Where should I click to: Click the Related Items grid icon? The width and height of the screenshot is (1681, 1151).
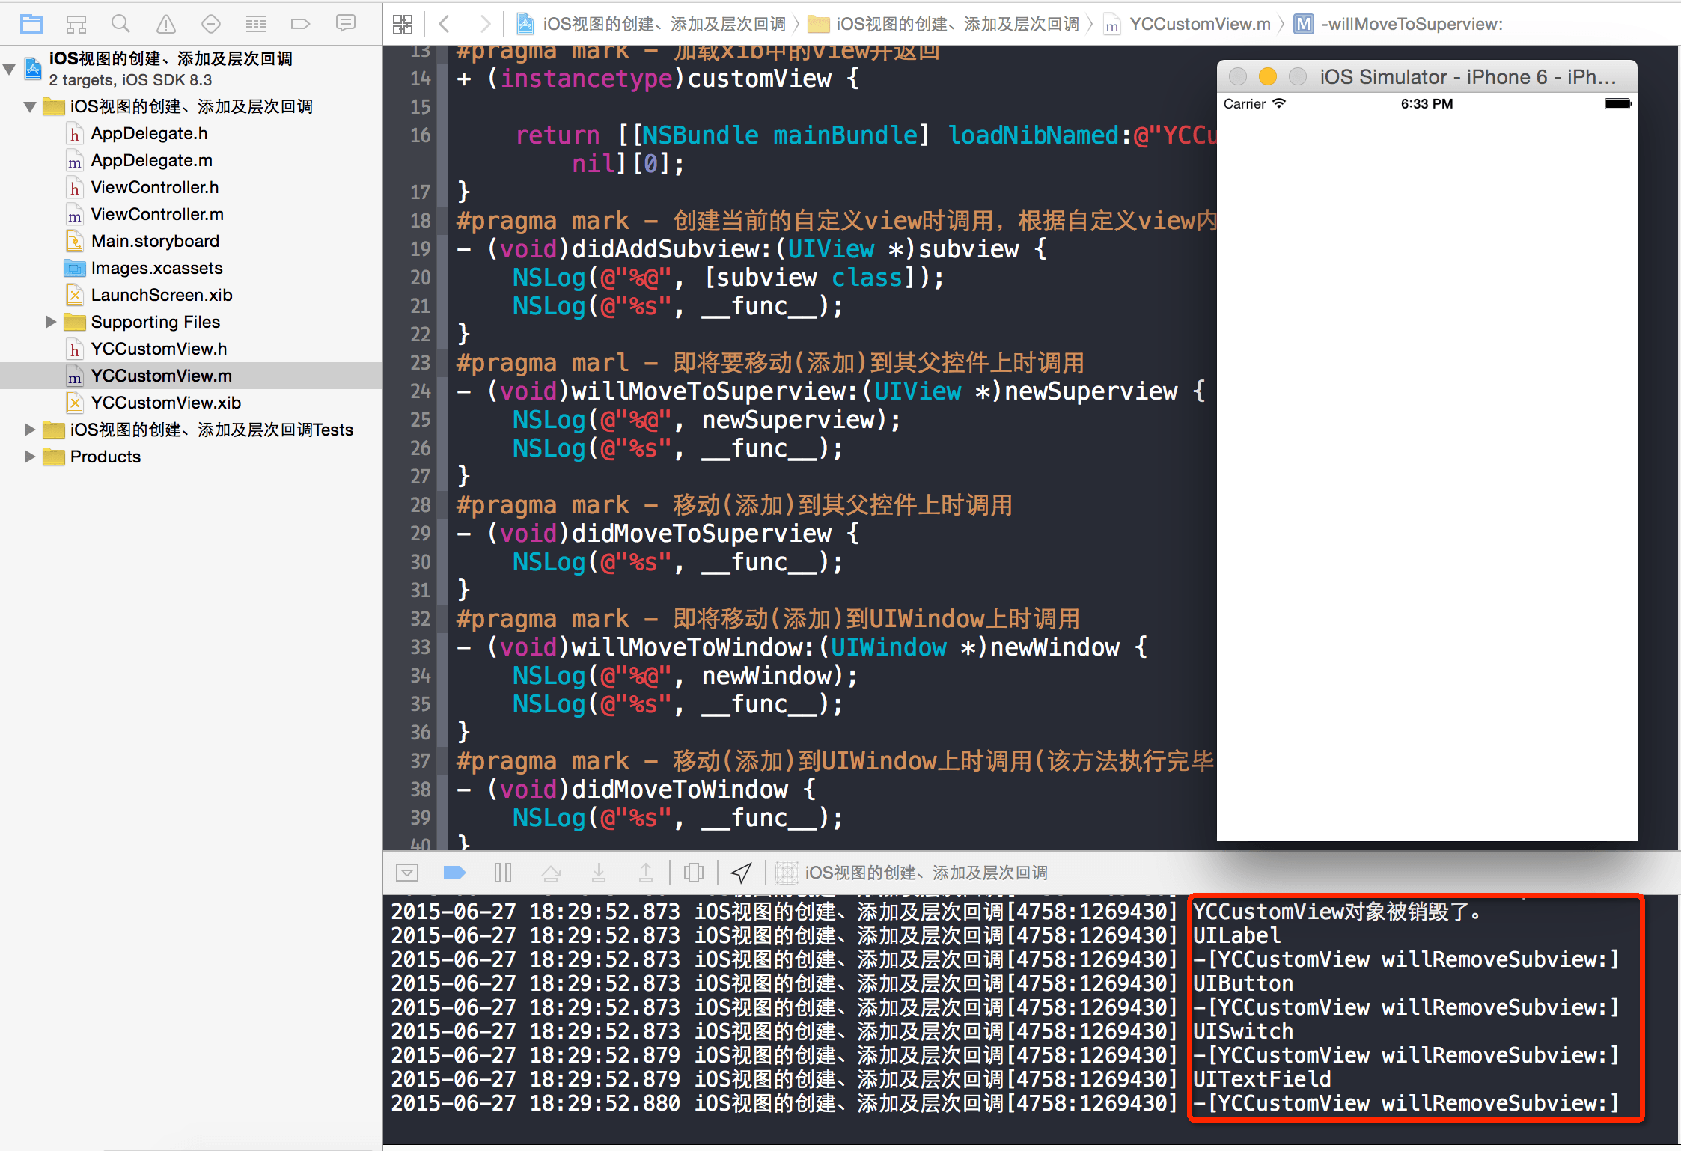tap(403, 24)
